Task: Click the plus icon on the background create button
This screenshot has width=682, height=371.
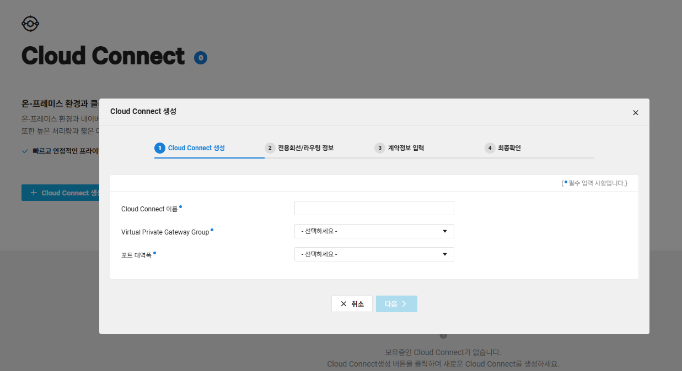Action: (34, 193)
